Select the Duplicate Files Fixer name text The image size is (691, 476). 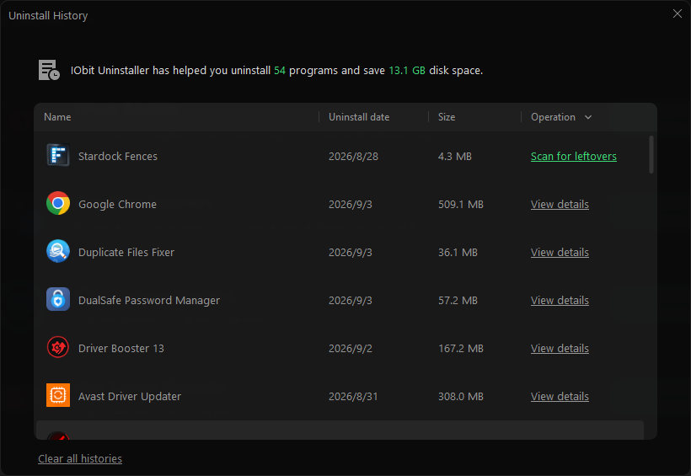pos(126,253)
